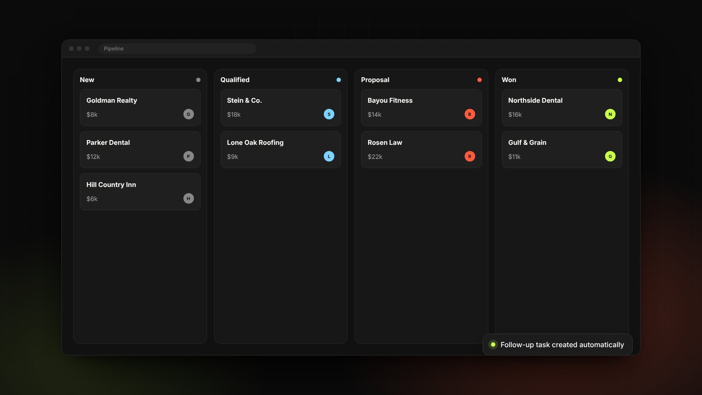Click the $9k value on Lone Oak Roofing

tap(233, 157)
